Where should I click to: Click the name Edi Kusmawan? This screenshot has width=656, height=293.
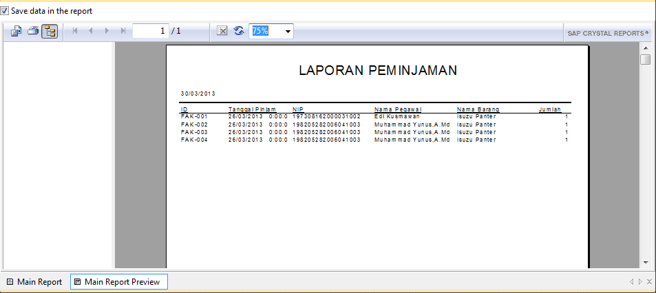pos(397,116)
